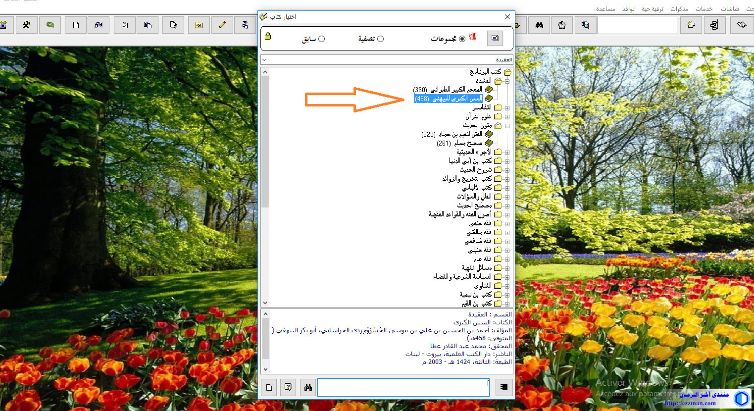Image resolution: width=754 pixels, height=411 pixels.
Task: Select the مجموعات radio button
Action: 462,39
